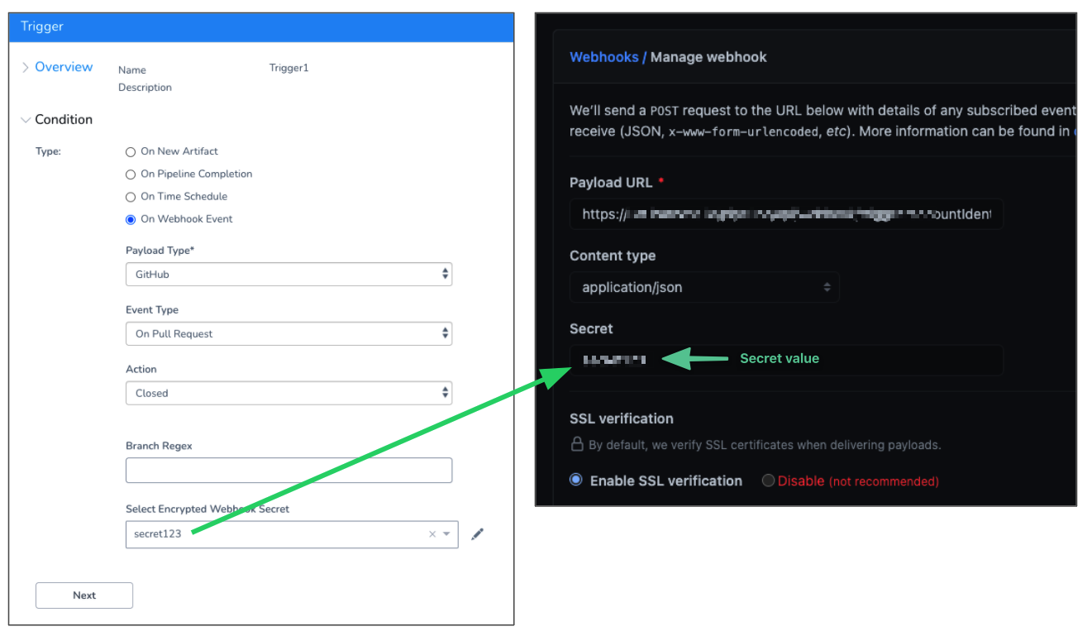Click the Manage webhook heading text

708,57
